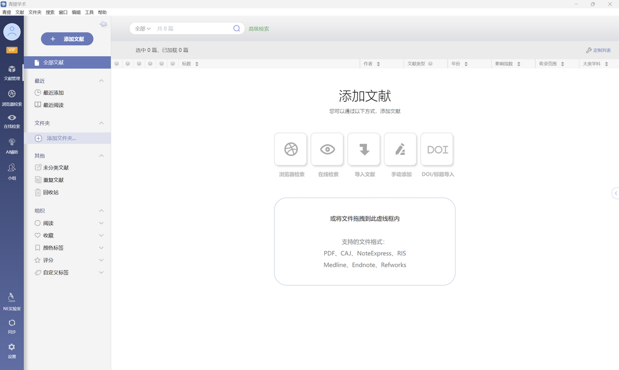Click the search input field
This screenshot has height=370, width=619.
[x=193, y=29]
